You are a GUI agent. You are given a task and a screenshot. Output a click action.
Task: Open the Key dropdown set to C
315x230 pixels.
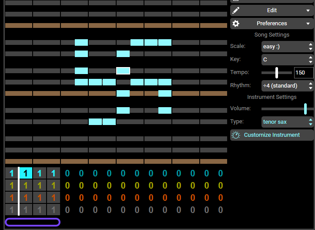point(288,60)
